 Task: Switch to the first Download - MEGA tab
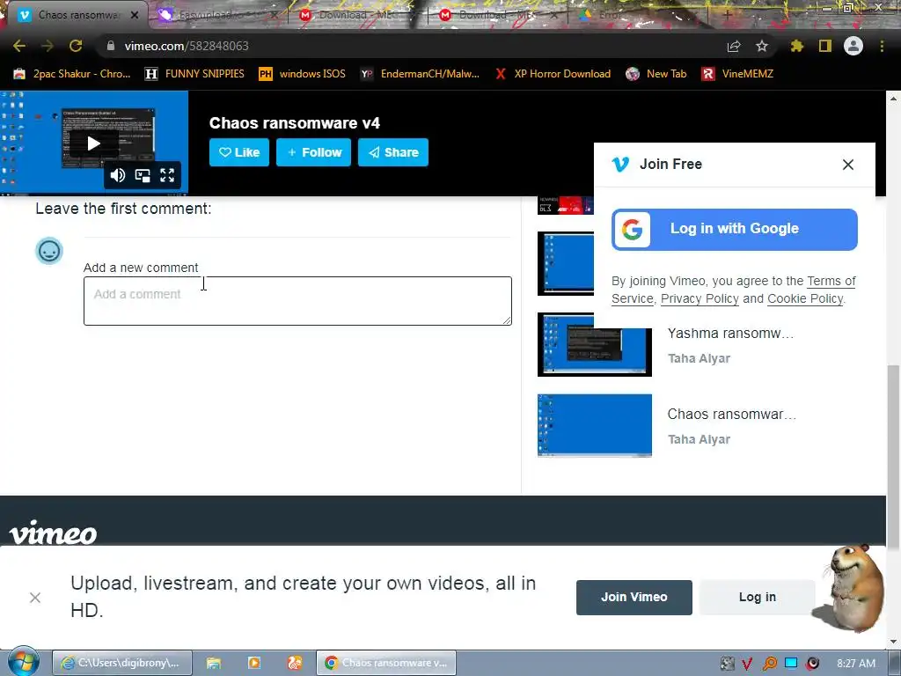pos(356,15)
